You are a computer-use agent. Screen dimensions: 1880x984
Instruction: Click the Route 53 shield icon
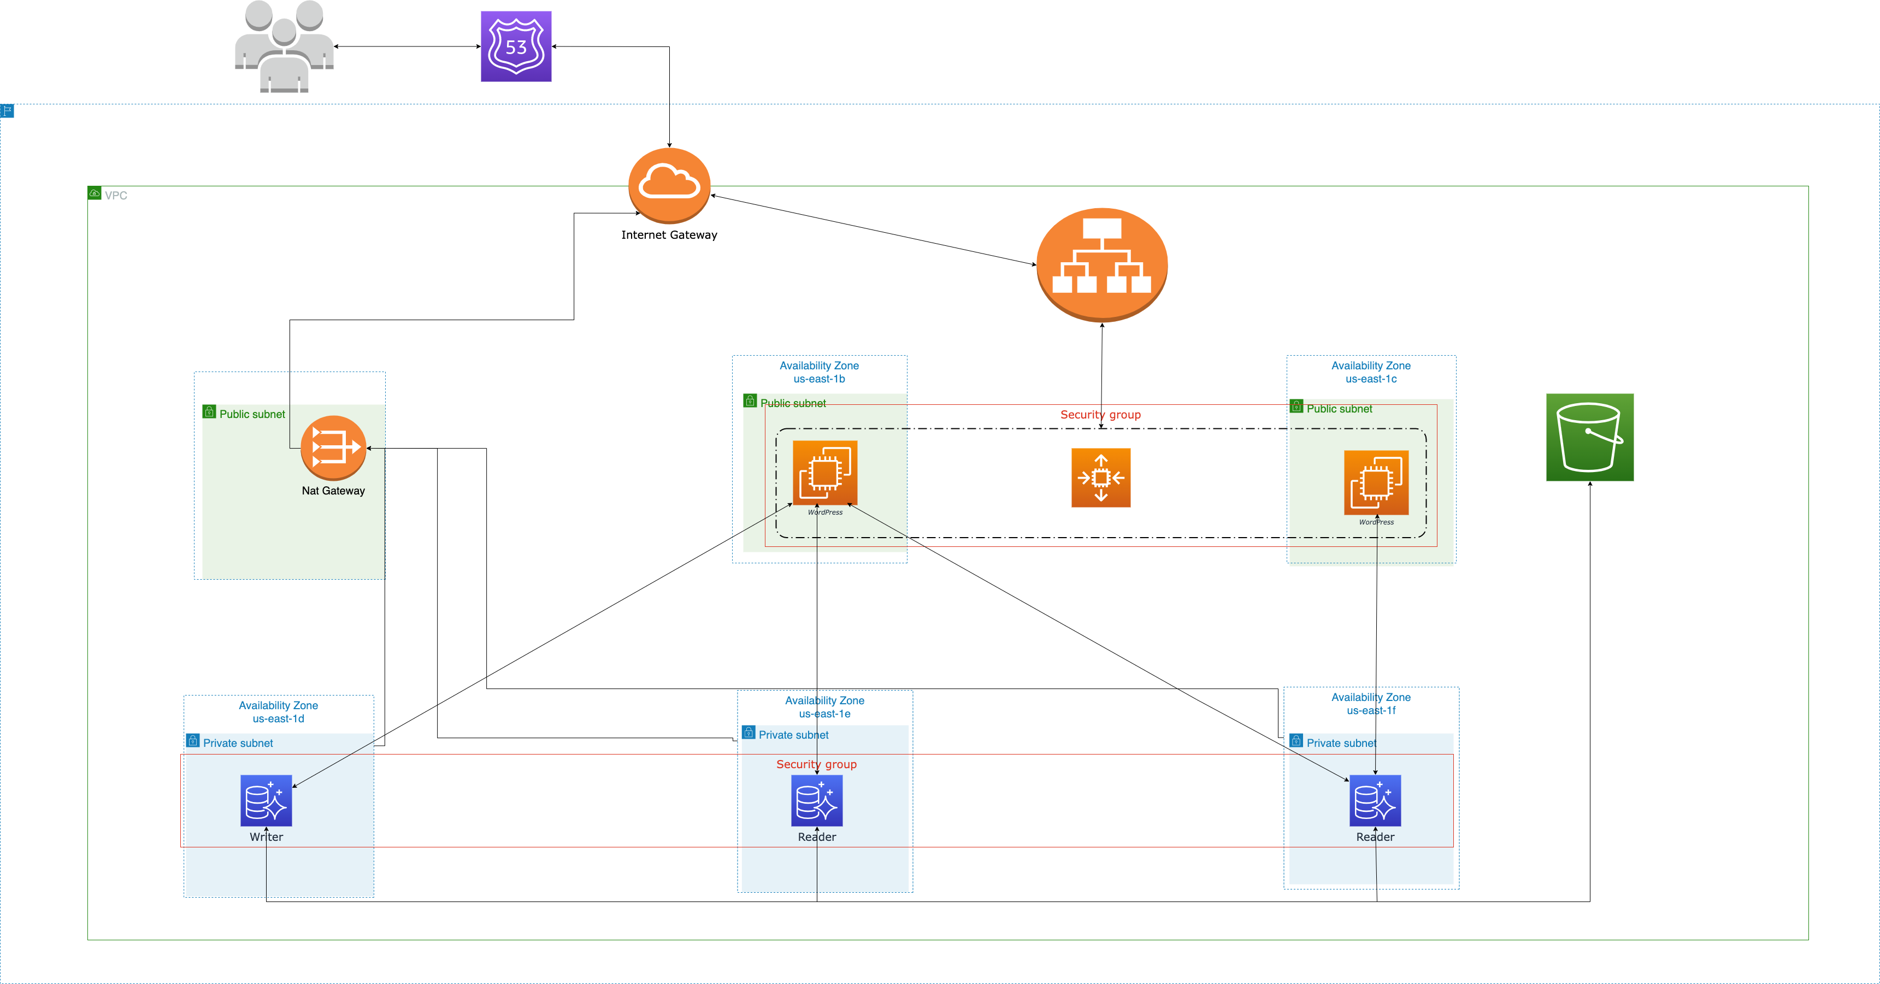516,46
